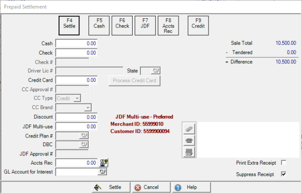
Task: Open Credit Plan # F12 lookup
Action: point(84,135)
